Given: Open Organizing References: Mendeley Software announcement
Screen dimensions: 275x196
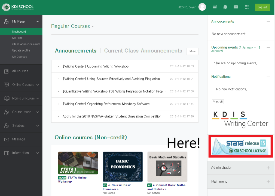Looking at the screenshot, I should click(106, 104).
